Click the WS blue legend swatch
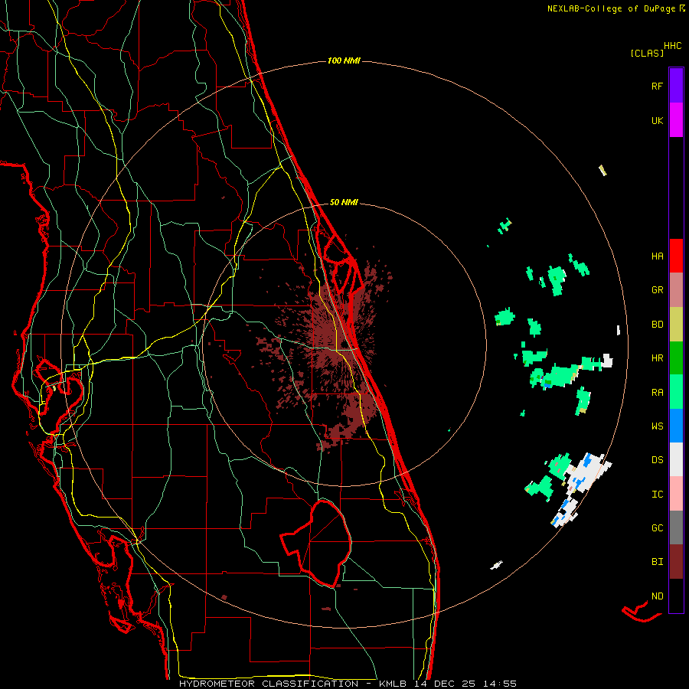Image resolution: width=689 pixels, height=689 pixels. [676, 426]
